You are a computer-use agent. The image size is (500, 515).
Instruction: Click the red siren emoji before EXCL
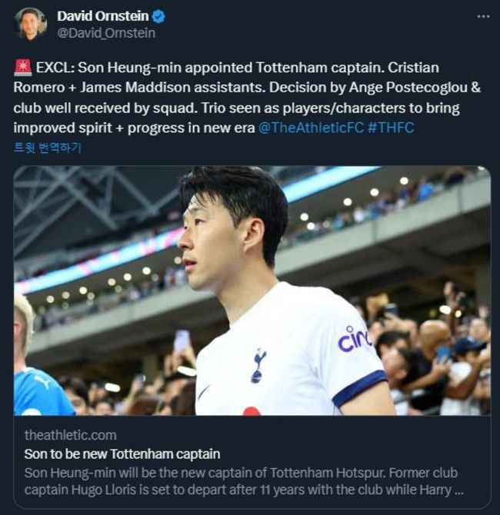[22, 68]
